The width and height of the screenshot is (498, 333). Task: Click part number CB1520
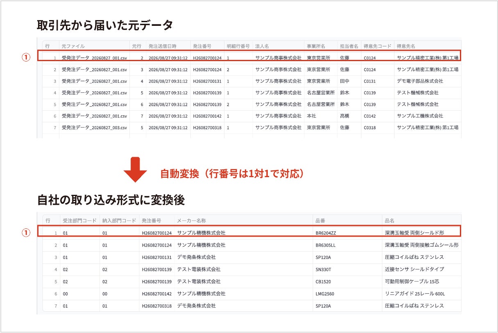(x=323, y=282)
